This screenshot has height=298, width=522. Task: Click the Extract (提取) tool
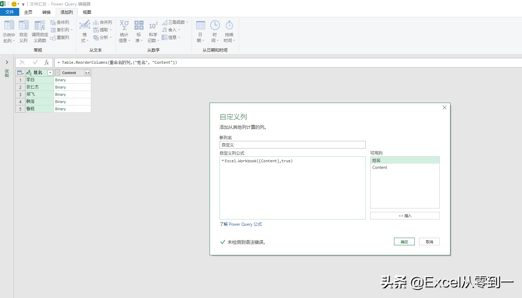[102, 30]
